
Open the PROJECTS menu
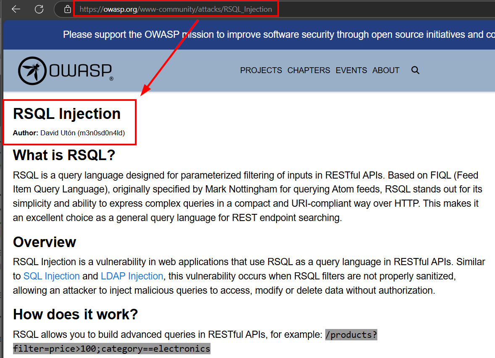(261, 70)
